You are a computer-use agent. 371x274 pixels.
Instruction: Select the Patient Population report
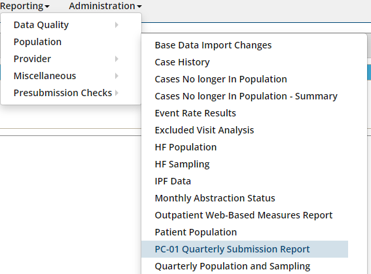coord(196,232)
